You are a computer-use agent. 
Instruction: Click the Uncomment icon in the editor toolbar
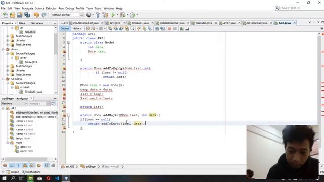(x=187, y=29)
